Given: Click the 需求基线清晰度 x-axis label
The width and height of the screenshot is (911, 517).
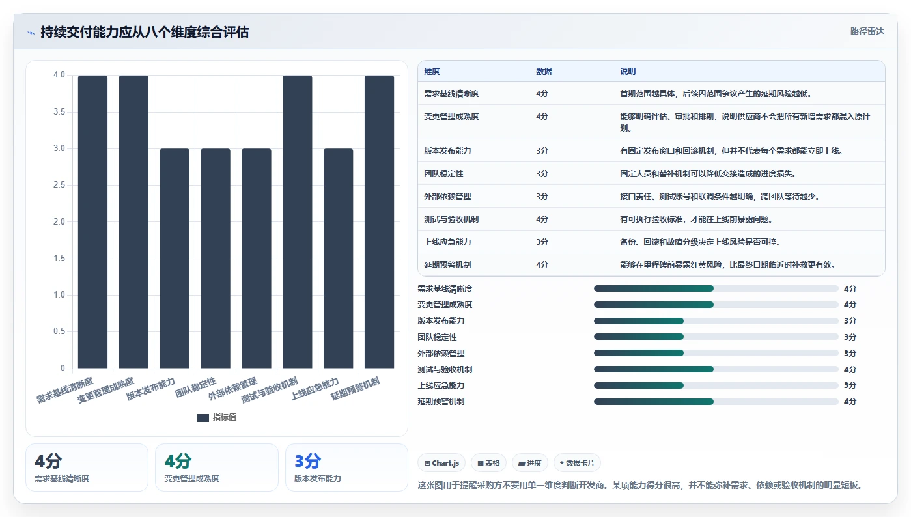Looking at the screenshot, I should tap(65, 390).
